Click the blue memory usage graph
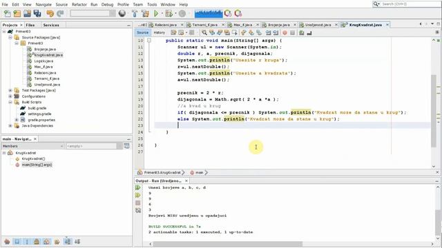This screenshot has height=248, width=442. (x=209, y=13)
